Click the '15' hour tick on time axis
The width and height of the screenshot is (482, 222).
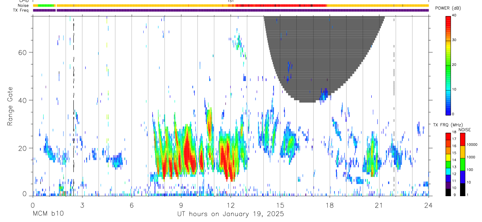coord(280,205)
